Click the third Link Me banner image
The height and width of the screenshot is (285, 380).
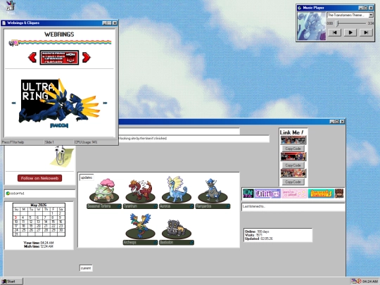[293, 173]
